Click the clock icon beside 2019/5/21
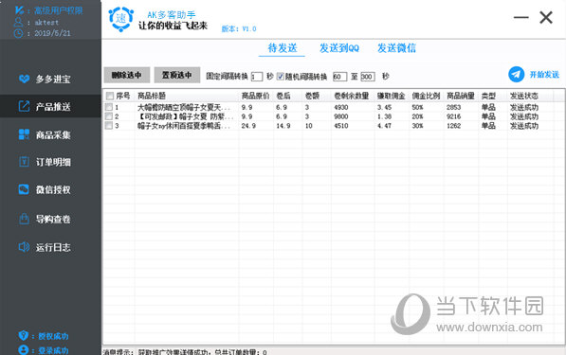This screenshot has height=355, width=566. [18, 33]
